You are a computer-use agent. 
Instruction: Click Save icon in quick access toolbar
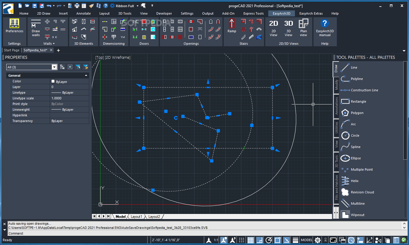34,6
